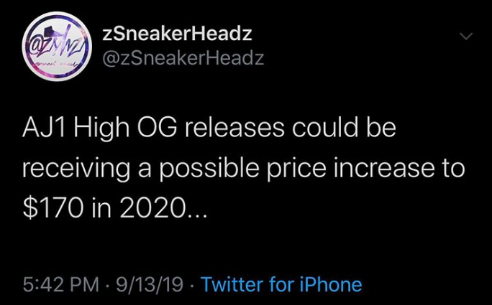Click the bold zSneakerHeadz display name
This screenshot has width=492, height=305.
click(x=178, y=33)
